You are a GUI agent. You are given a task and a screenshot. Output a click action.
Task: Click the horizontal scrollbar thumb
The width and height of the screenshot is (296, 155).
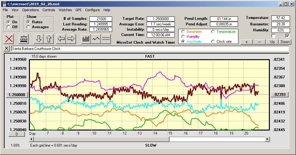102,139
